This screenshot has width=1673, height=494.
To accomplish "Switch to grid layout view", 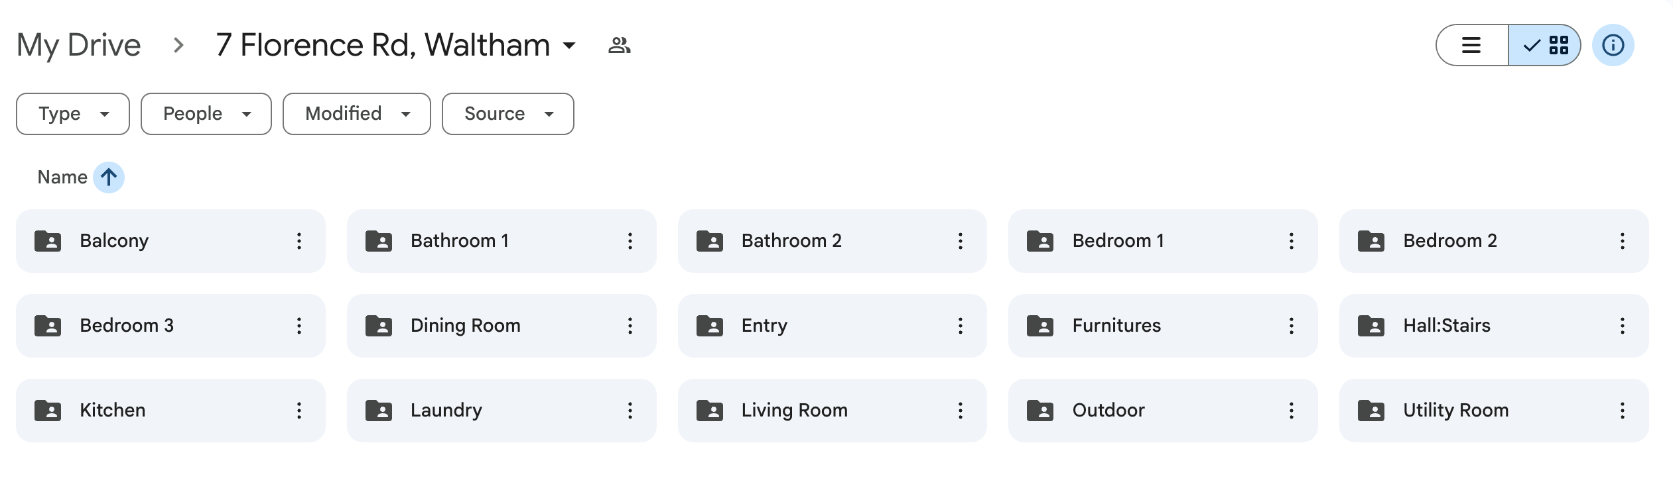I will click(x=1545, y=45).
